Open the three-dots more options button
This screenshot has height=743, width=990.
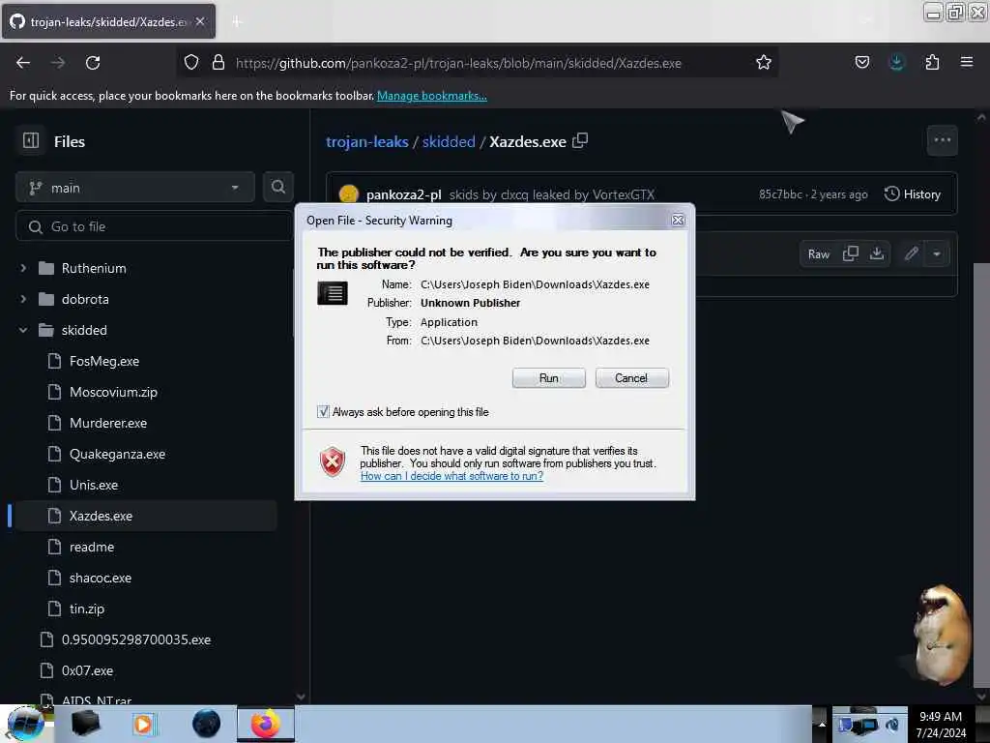[942, 139]
